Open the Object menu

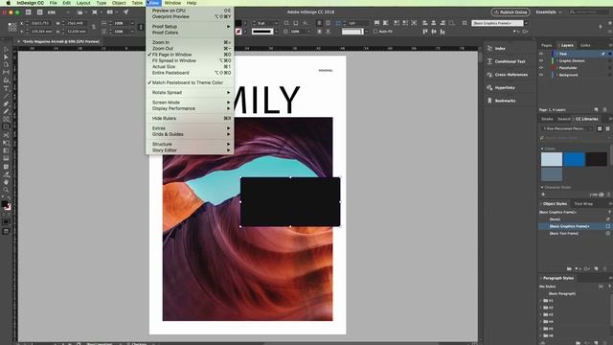click(119, 3)
